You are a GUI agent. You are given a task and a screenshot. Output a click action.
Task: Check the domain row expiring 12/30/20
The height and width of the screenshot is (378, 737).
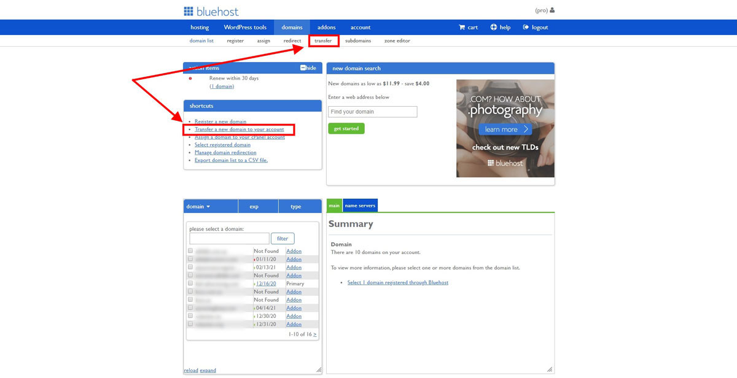(x=190, y=316)
